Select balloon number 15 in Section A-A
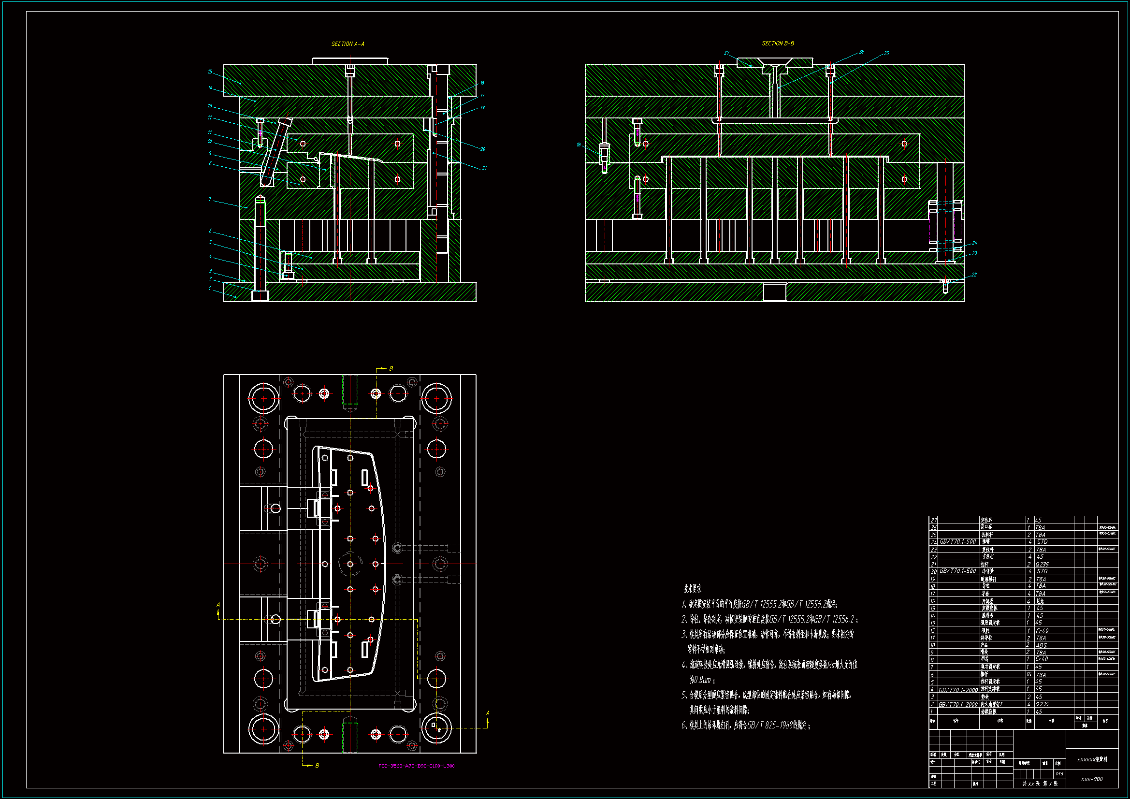 tap(210, 72)
